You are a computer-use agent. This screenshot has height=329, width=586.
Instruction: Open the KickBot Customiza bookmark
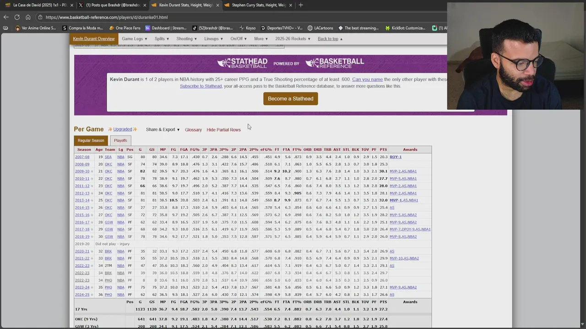(405, 28)
